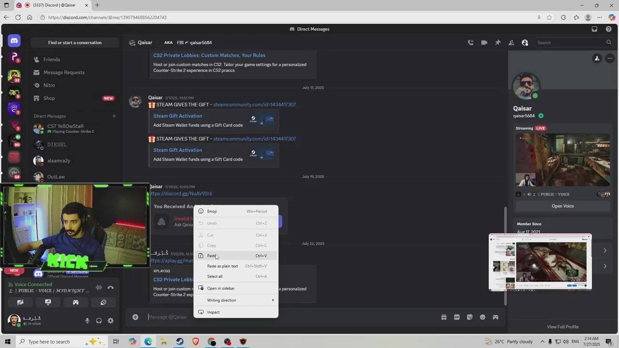
Task: Disconnect from voice with hang-up icon
Action: click(111, 288)
